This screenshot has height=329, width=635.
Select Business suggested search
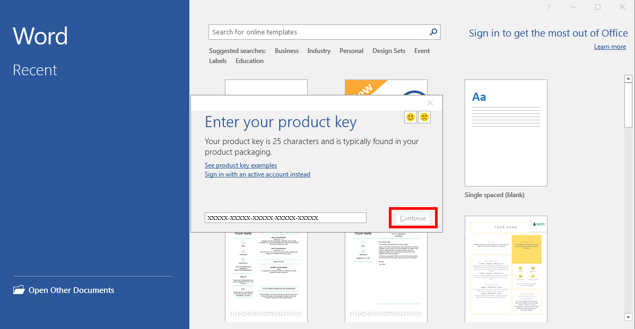tap(286, 51)
